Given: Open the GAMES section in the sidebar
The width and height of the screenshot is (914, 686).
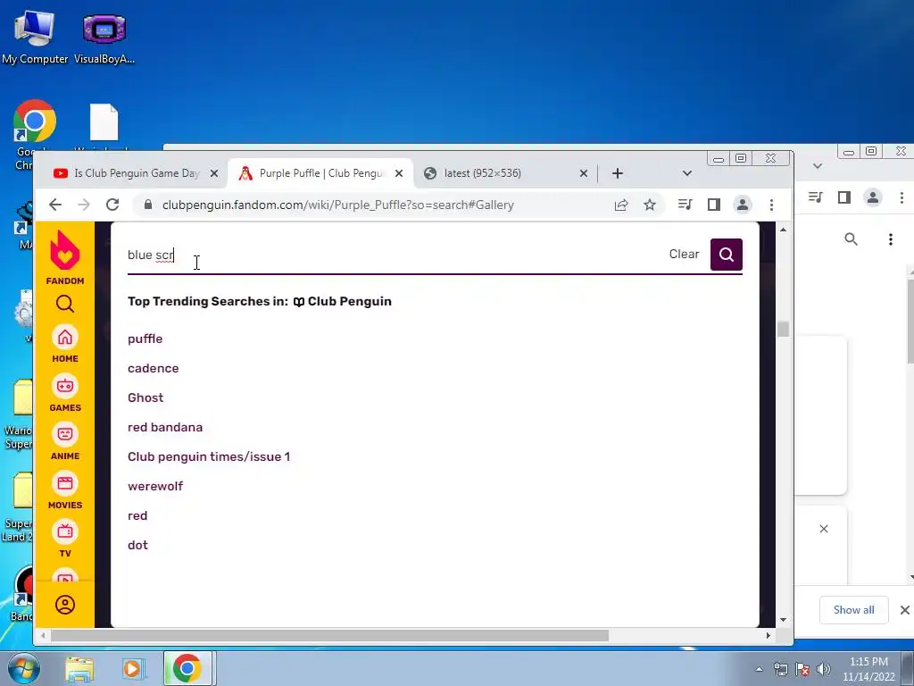Looking at the screenshot, I should tap(64, 393).
